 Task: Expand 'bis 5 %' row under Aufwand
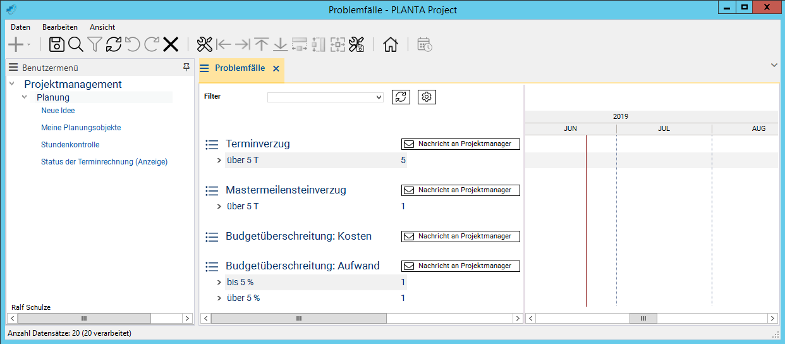pyautogui.click(x=219, y=283)
